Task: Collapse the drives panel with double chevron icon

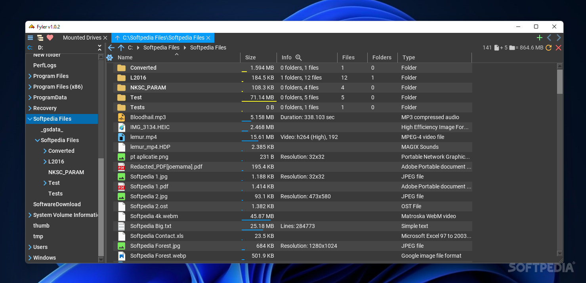Action: click(100, 47)
